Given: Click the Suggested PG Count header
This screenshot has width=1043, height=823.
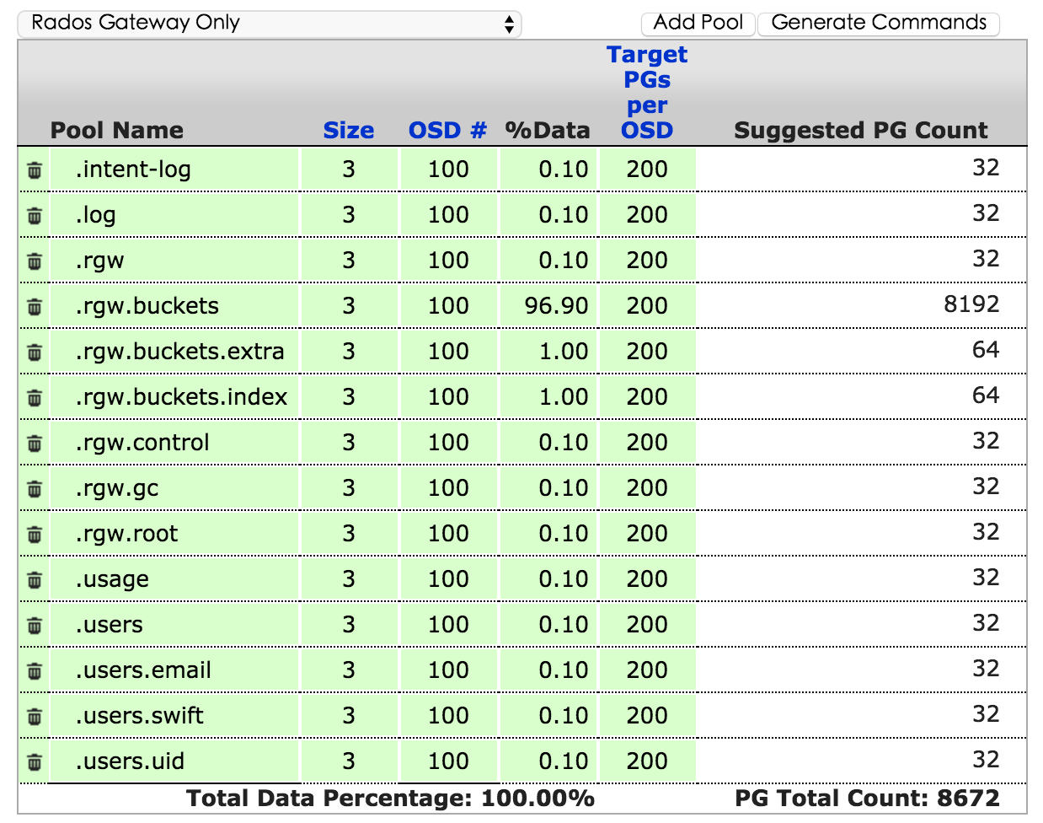Looking at the screenshot, I should tap(861, 131).
